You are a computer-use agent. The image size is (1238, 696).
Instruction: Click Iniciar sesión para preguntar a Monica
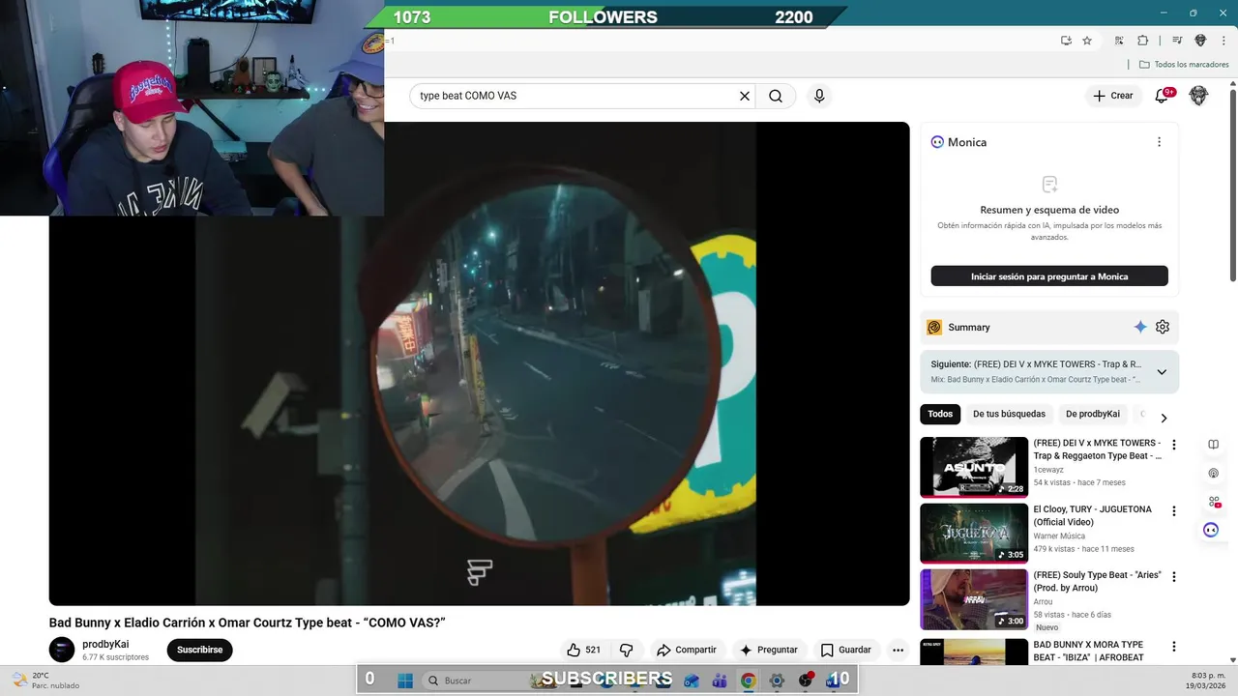click(1049, 276)
